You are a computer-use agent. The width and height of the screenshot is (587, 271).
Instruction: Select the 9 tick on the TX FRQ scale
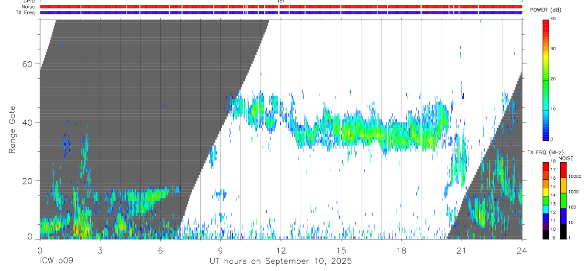click(553, 238)
